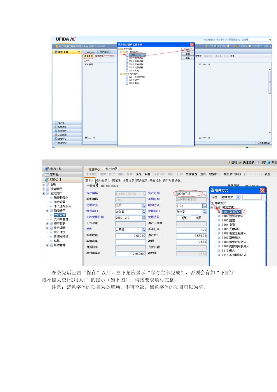Switch to the 卡片管理 tab
This screenshot has width=277, height=392.
111,169
